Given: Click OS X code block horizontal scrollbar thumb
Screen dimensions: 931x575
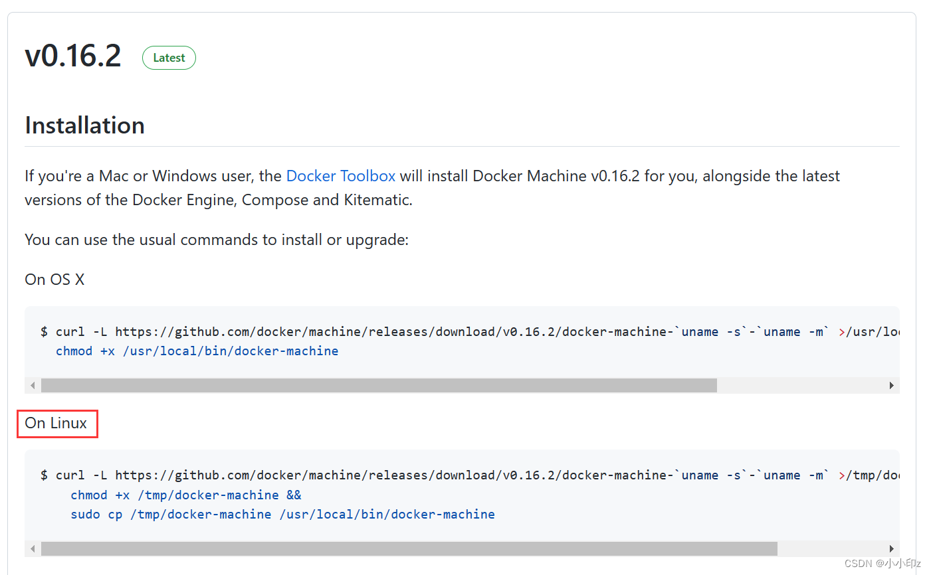Looking at the screenshot, I should [379, 385].
